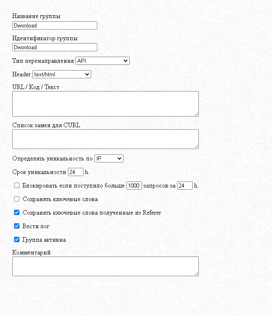
Task: Click the Срок уникальности hours field
Action: pyautogui.click(x=76, y=172)
